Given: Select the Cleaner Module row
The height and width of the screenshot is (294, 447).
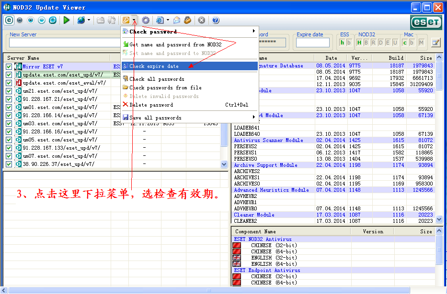Looking at the screenshot, I should click(333, 215).
